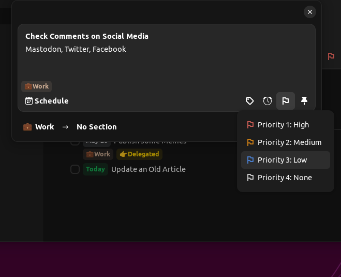Click the briefcase icon next to Work project
341x277 pixels.
tap(27, 127)
